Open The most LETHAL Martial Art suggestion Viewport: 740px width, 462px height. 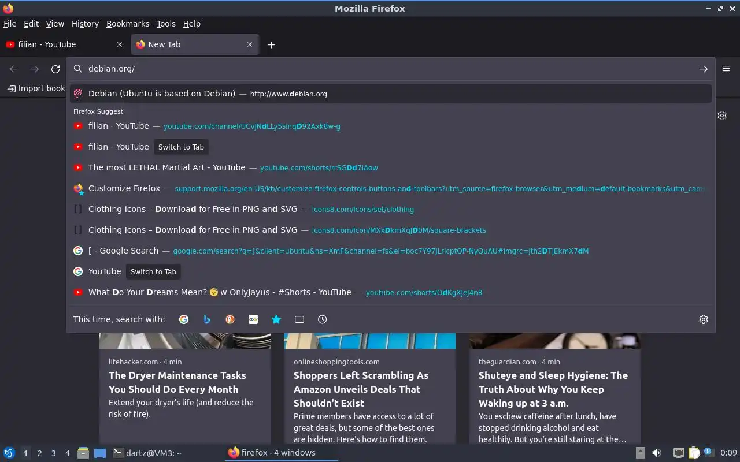tap(391, 167)
